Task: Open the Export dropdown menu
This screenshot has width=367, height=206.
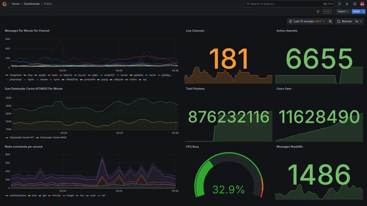Action: [343, 11]
